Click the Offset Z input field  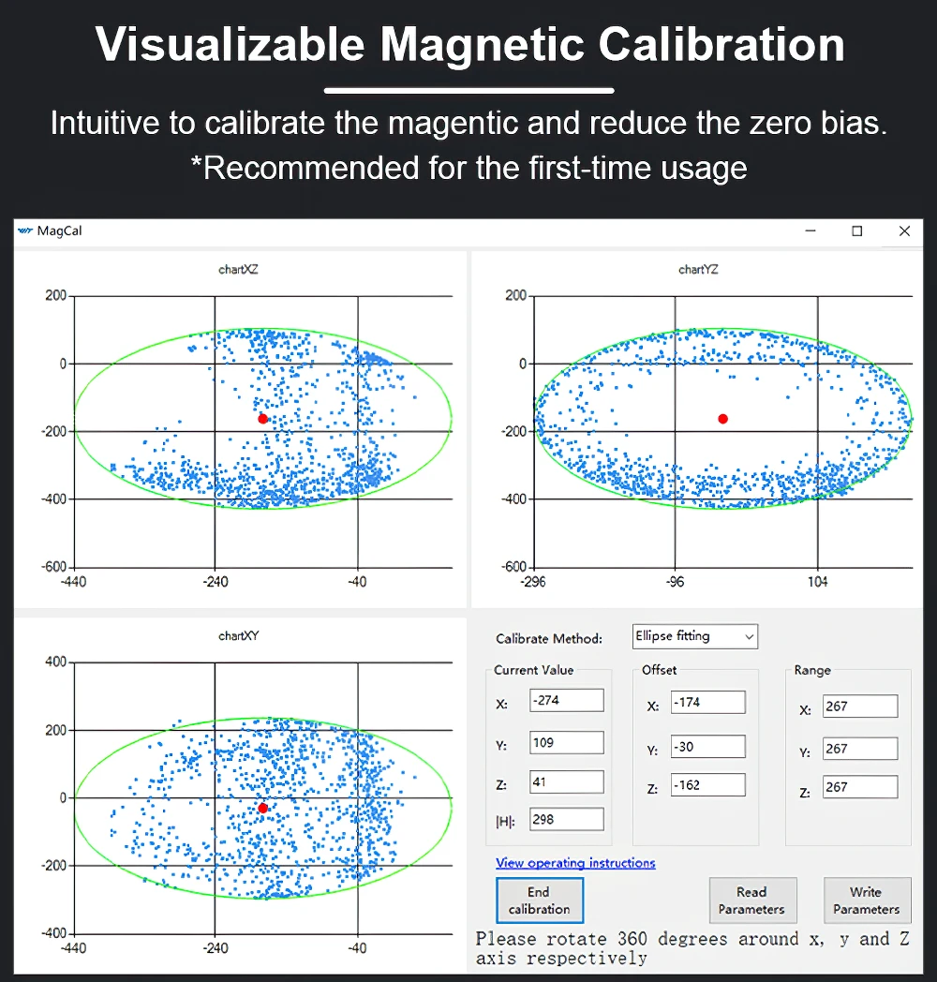click(x=707, y=785)
